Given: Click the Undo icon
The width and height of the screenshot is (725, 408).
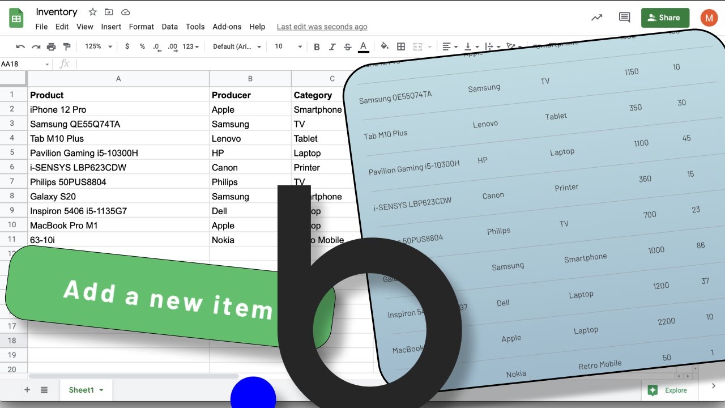Looking at the screenshot, I should [20, 46].
